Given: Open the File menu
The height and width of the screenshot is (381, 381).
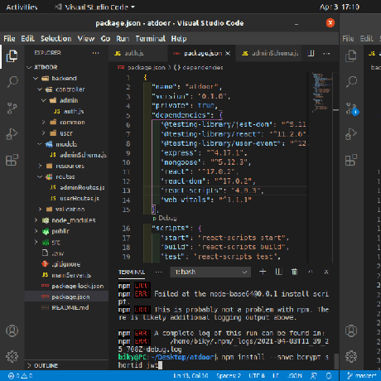Looking at the screenshot, I should click(9, 39).
